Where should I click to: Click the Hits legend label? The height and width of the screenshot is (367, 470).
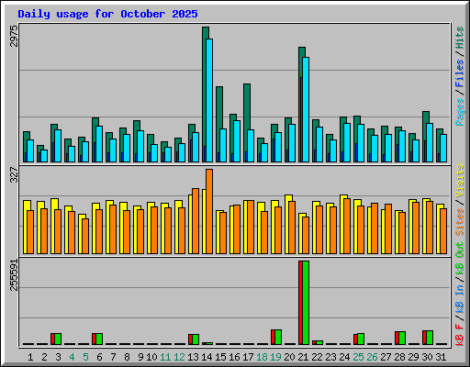(460, 38)
